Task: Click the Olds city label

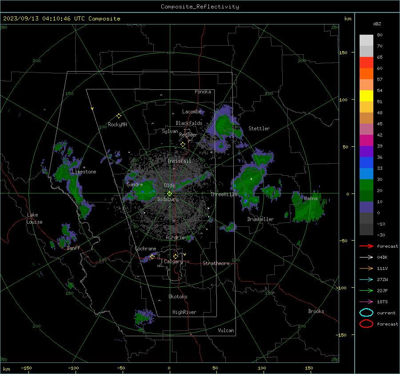Action: coord(169,185)
